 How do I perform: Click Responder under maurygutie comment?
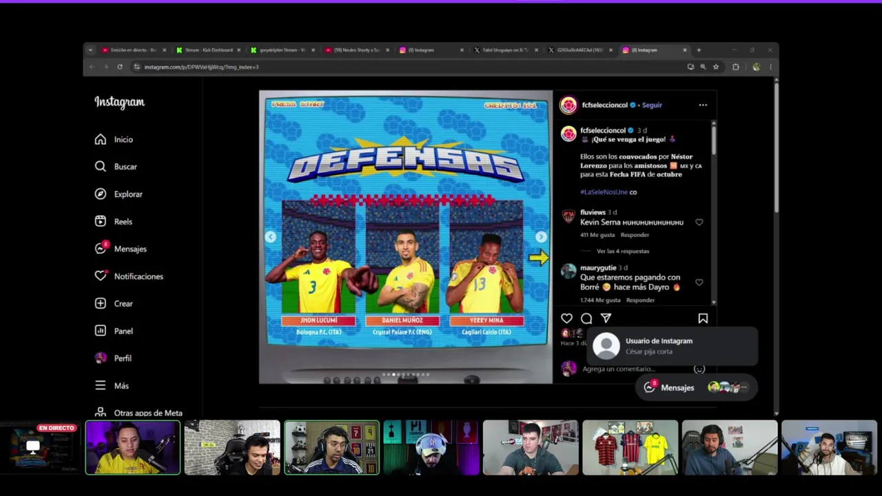(640, 300)
